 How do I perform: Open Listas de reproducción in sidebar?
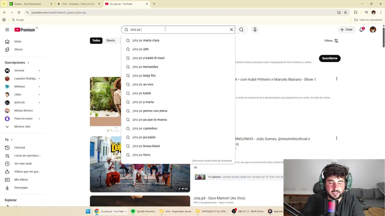(x=23, y=156)
